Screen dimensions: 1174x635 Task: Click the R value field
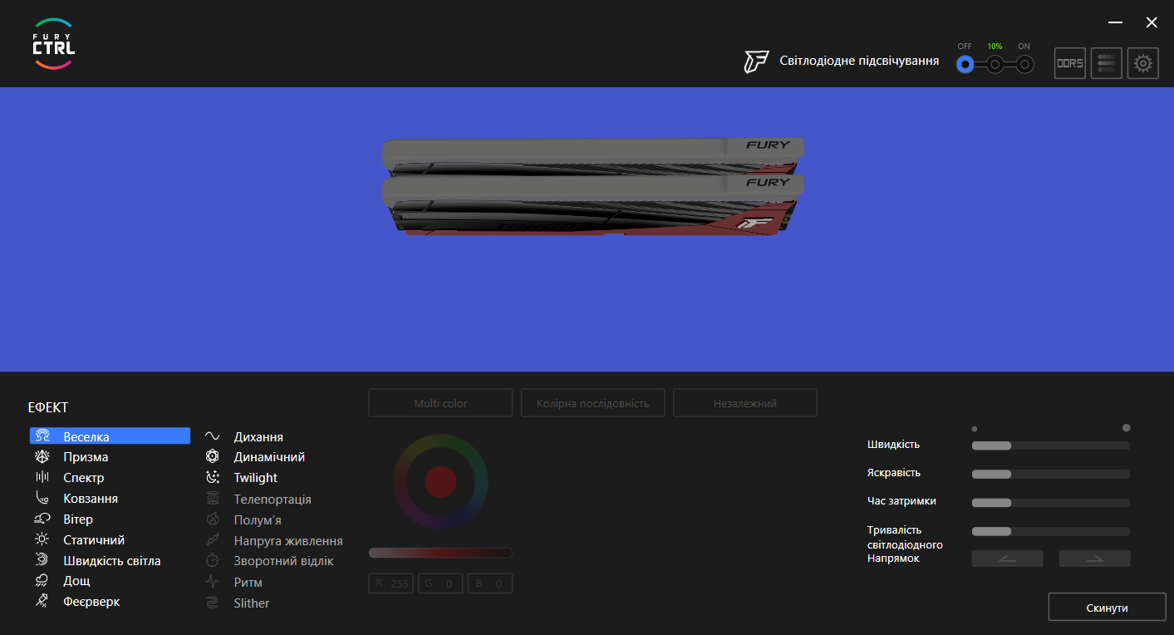tap(391, 583)
